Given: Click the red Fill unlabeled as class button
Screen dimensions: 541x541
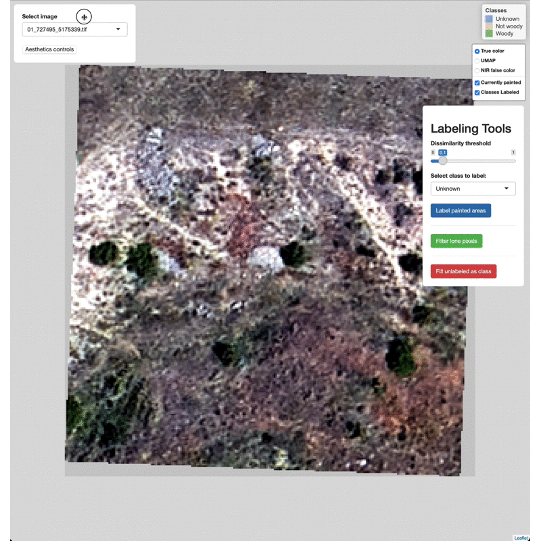Looking at the screenshot, I should pyautogui.click(x=463, y=271).
